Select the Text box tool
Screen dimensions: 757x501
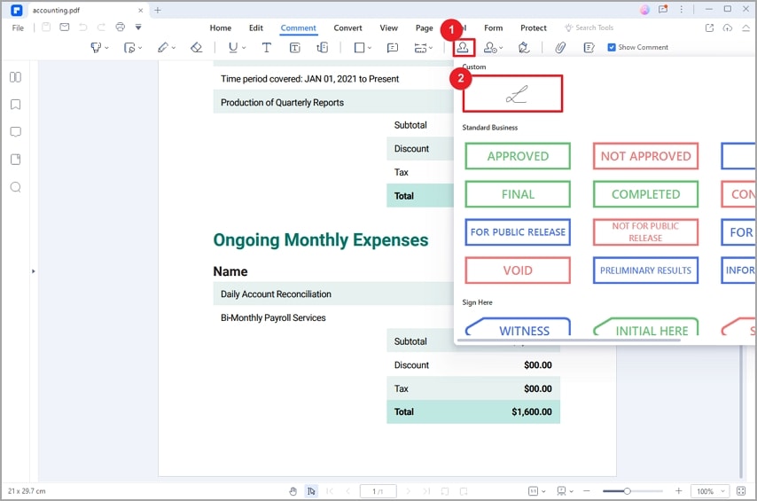click(x=294, y=47)
